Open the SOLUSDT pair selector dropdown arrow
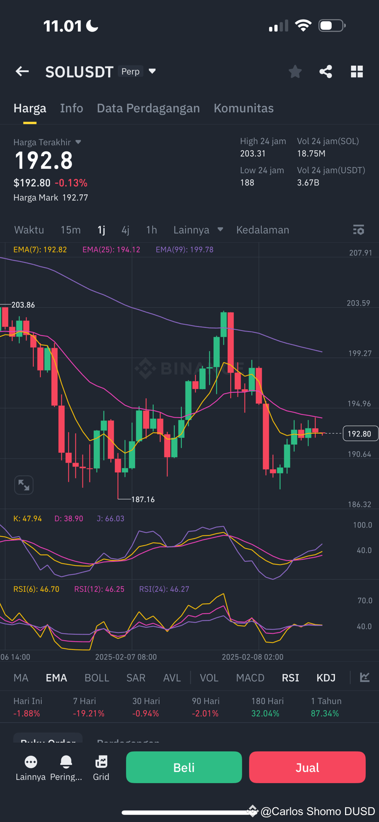The height and width of the screenshot is (822, 379). click(152, 71)
